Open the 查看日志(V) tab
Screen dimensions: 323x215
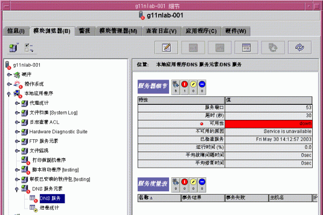(x=161, y=31)
